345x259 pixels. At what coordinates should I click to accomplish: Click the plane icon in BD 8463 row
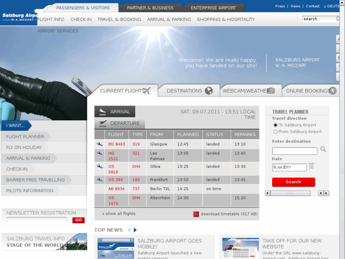point(100,144)
